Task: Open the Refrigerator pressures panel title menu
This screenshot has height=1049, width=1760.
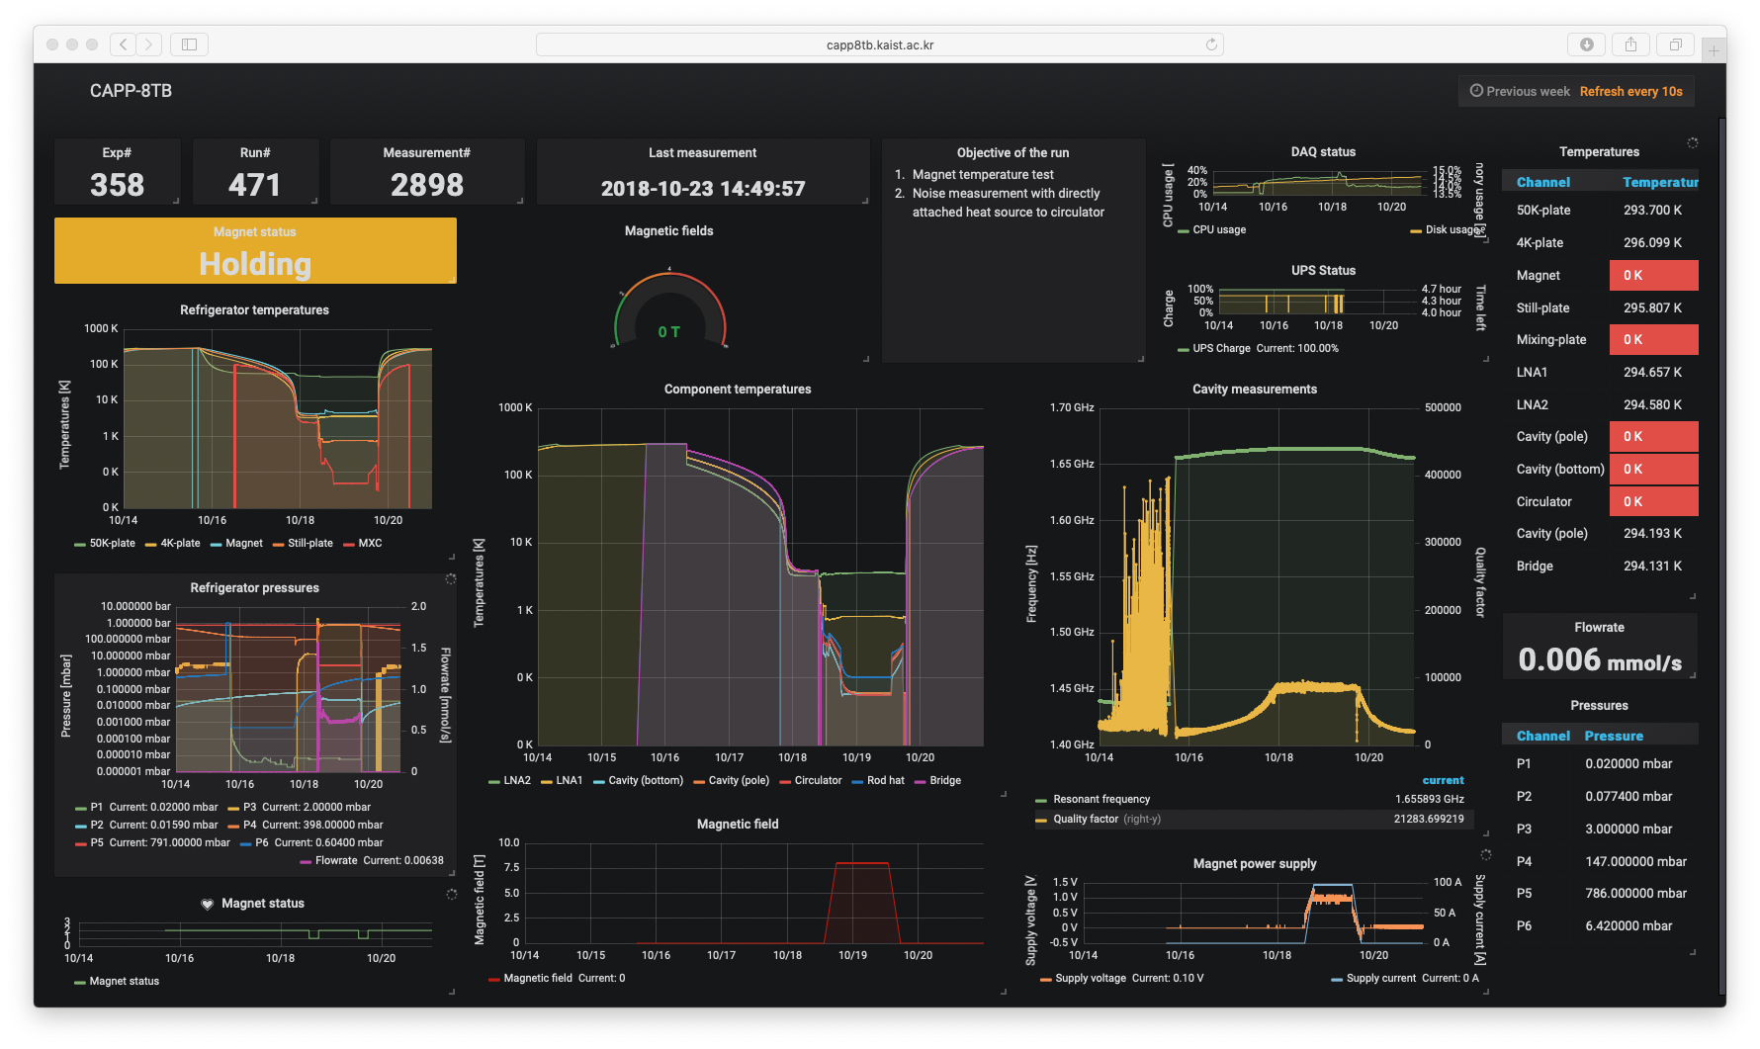Action: pos(254,588)
